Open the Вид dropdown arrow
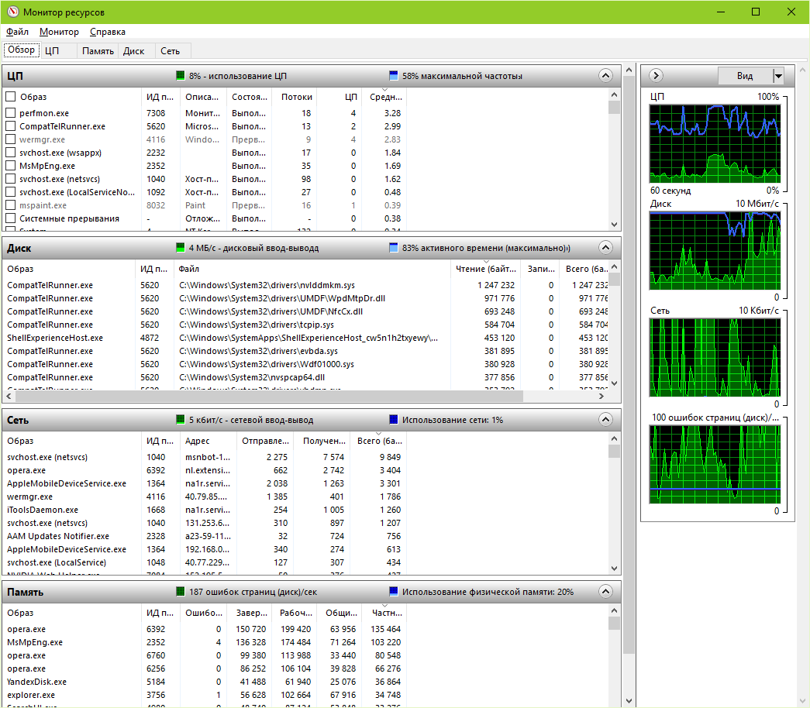Image resolution: width=810 pixels, height=708 pixels. click(778, 76)
